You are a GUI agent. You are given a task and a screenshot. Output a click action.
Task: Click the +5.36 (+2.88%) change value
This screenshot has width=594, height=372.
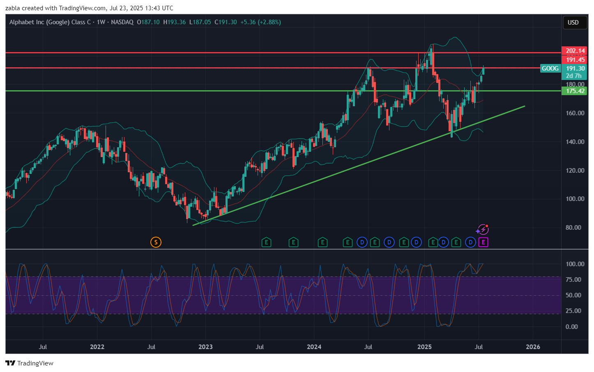coord(261,22)
